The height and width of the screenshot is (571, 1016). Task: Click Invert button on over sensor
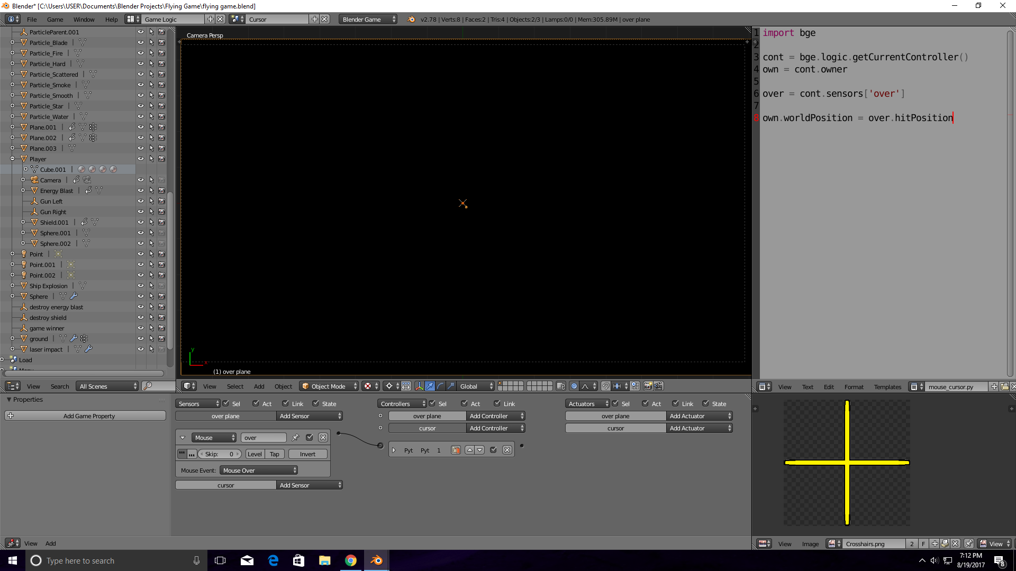[307, 454]
